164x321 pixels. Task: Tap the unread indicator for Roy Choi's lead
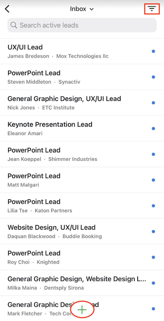pos(153,257)
